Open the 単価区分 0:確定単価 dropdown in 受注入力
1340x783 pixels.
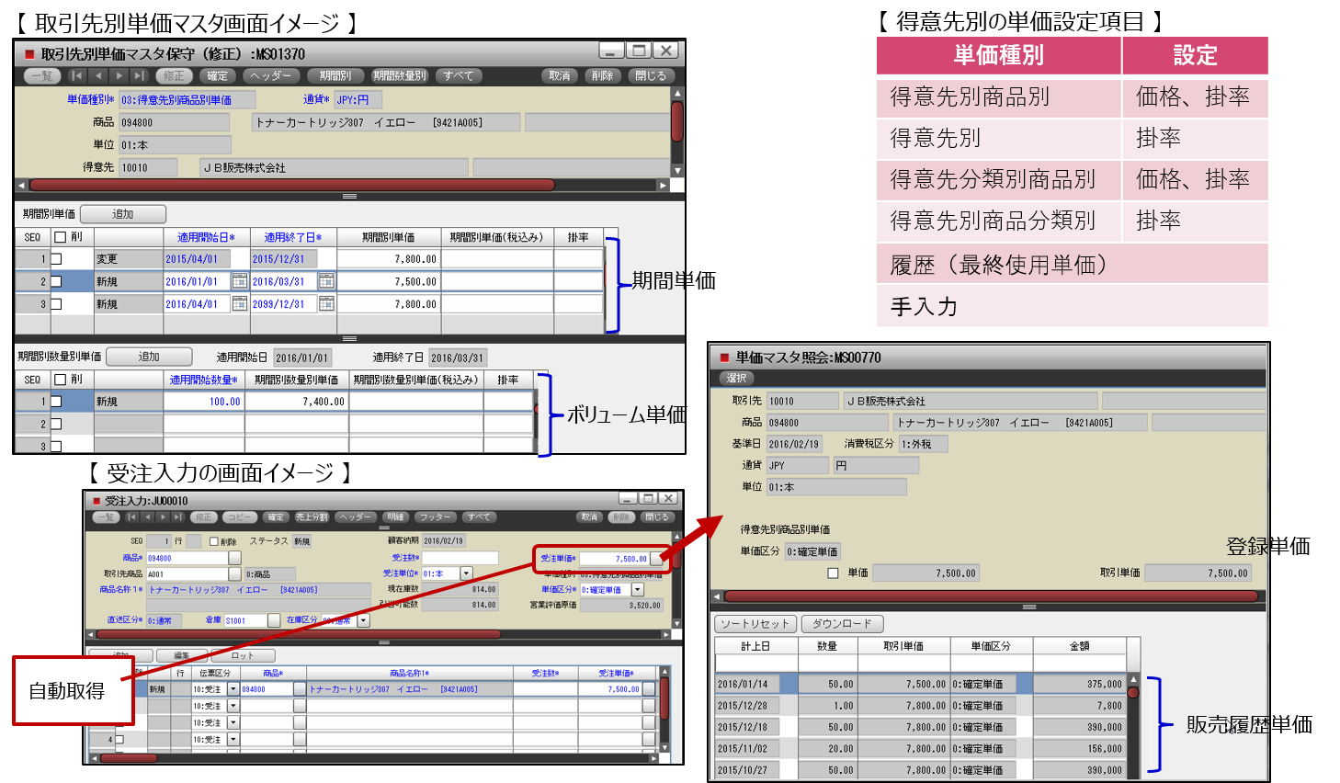tap(638, 589)
